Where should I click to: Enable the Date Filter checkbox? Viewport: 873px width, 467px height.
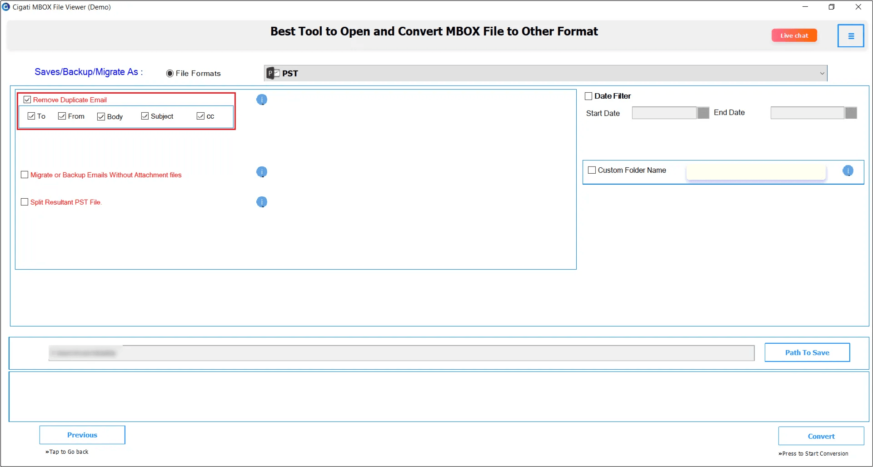coord(589,96)
